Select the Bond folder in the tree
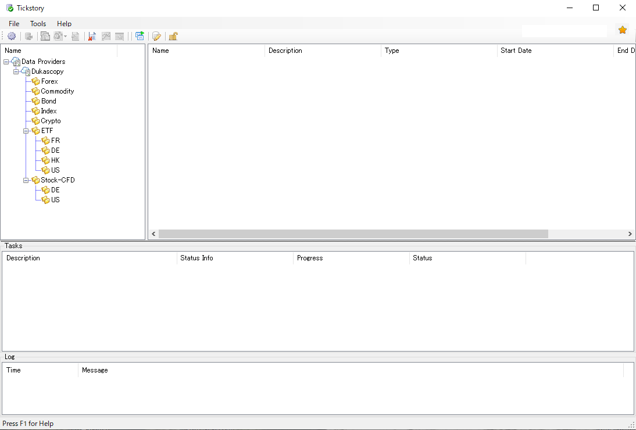The image size is (636, 430). [49, 101]
